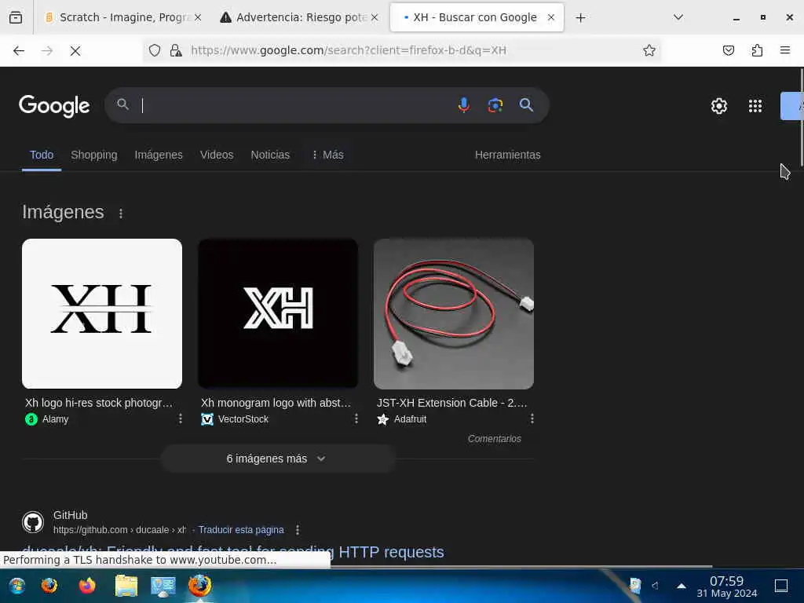
Task: Open computer monitor taskbar icon
Action: coord(163,587)
